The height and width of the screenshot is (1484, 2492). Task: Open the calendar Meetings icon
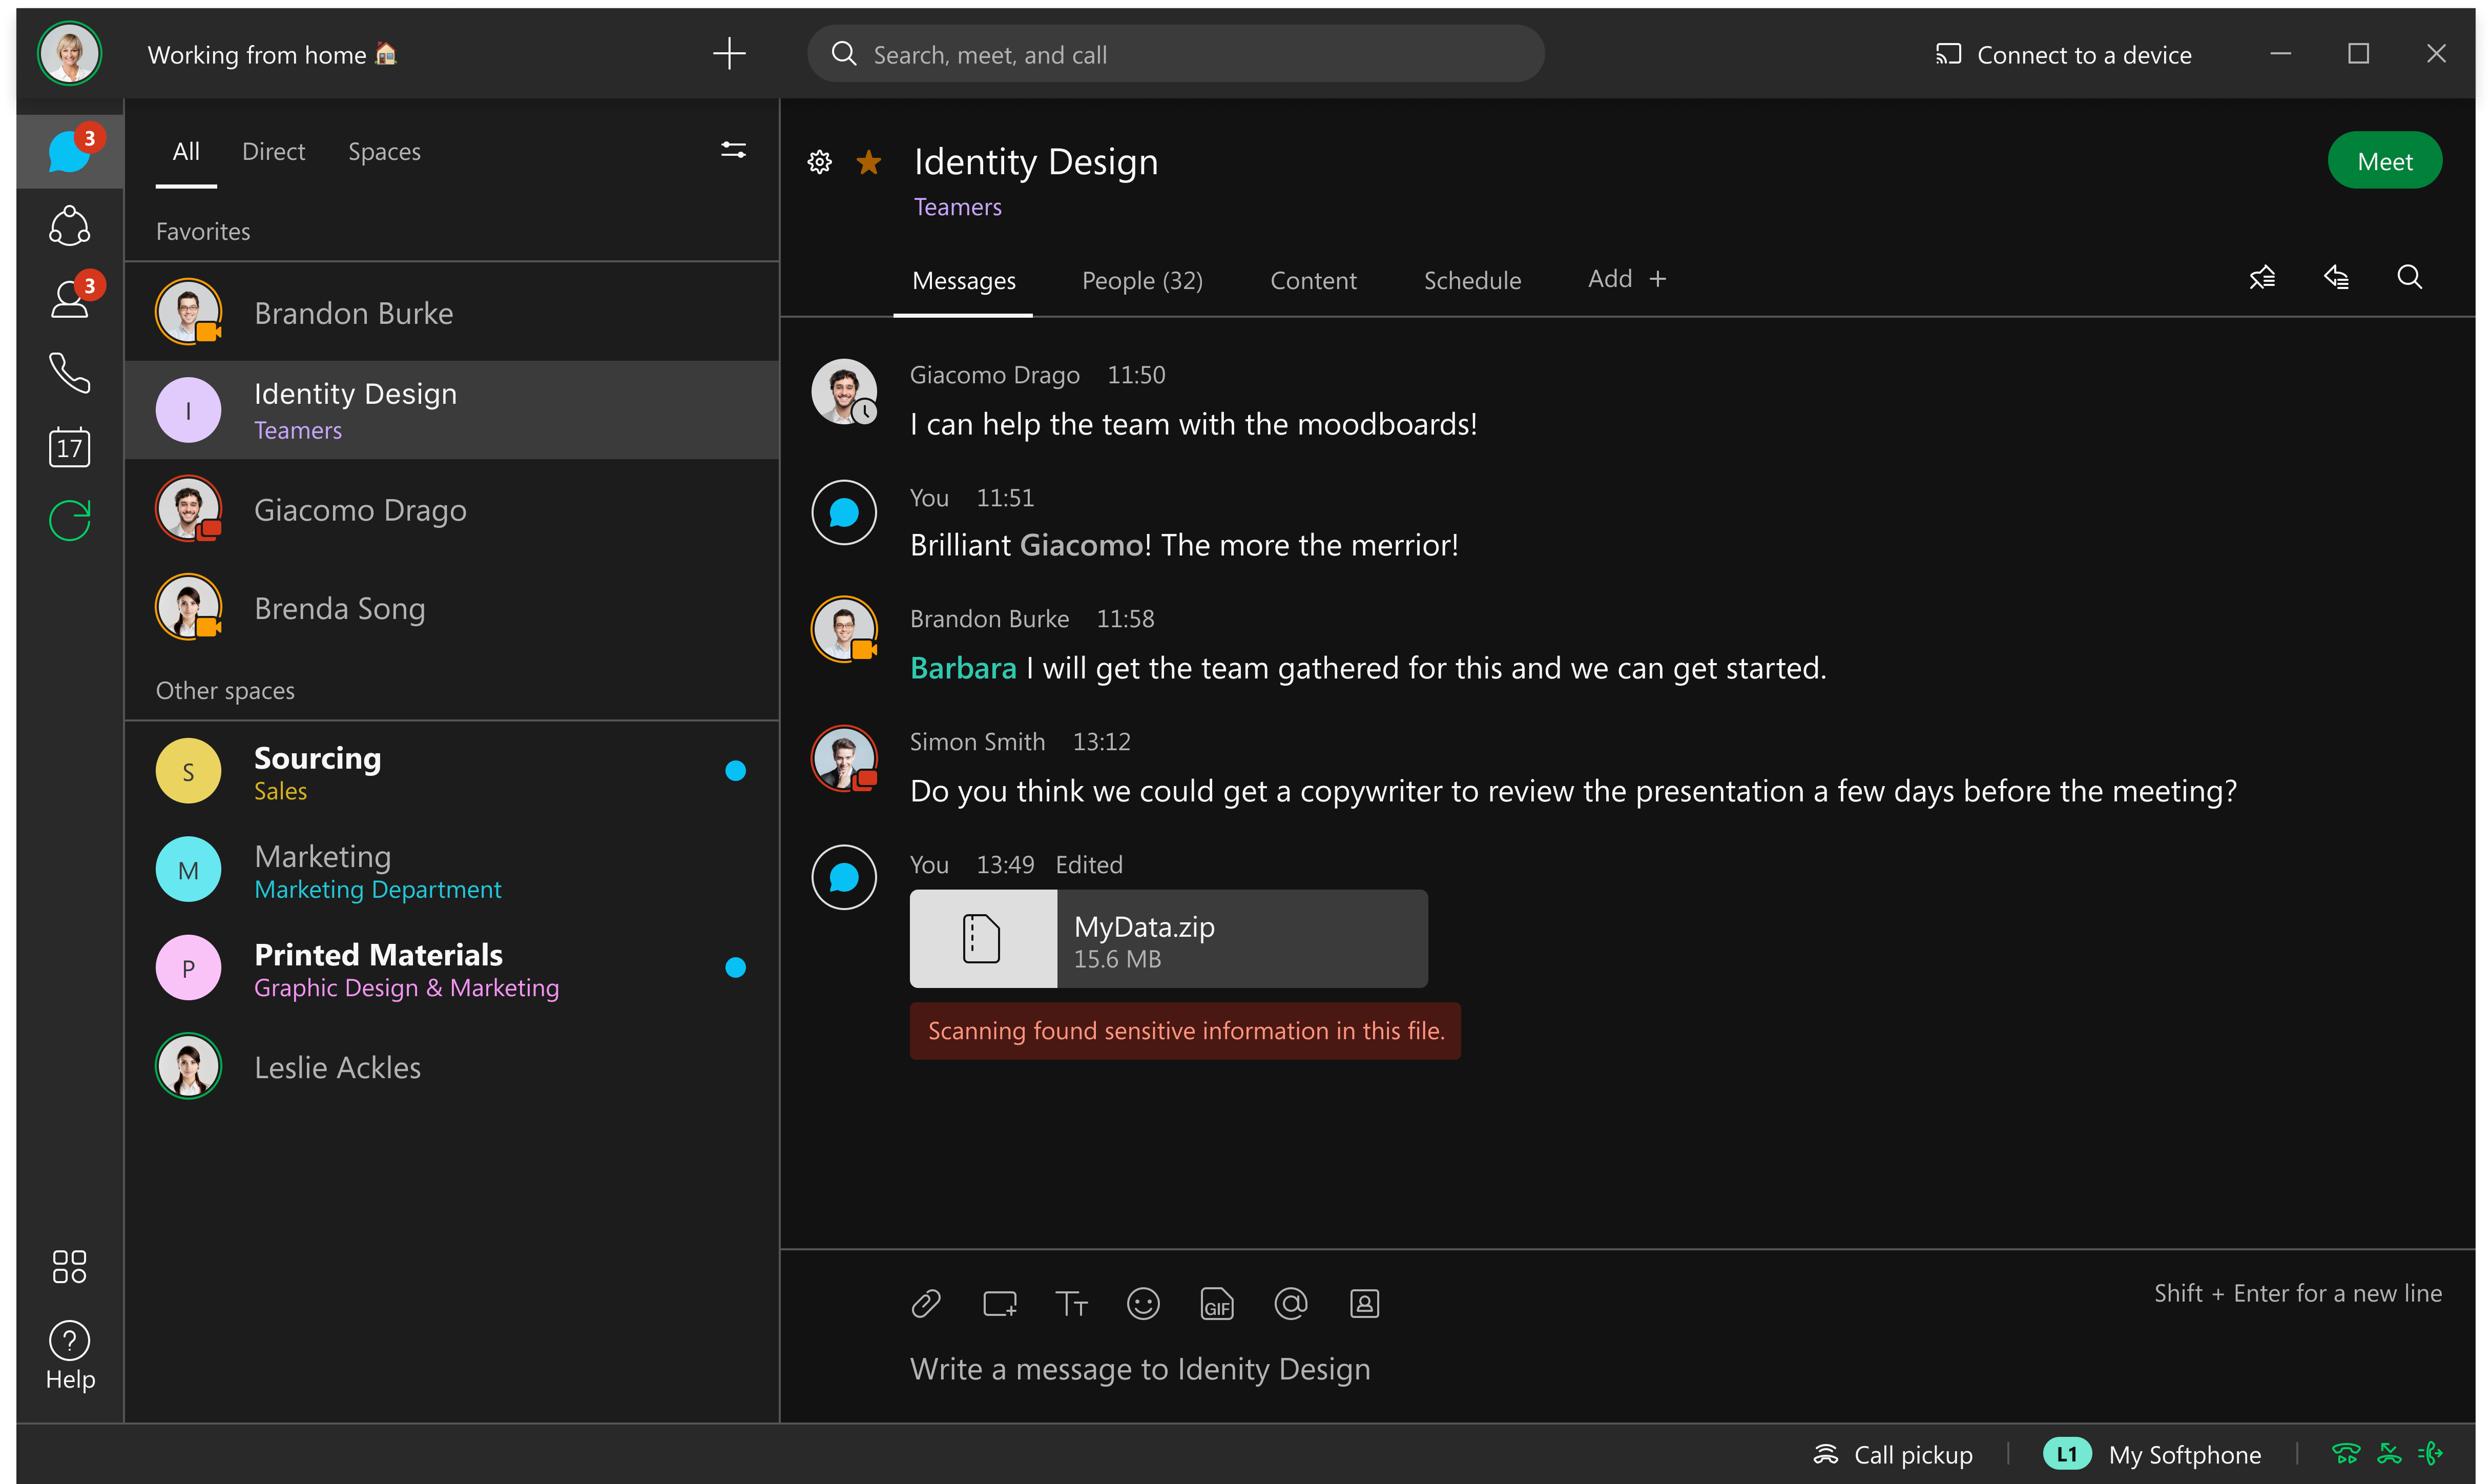click(69, 447)
